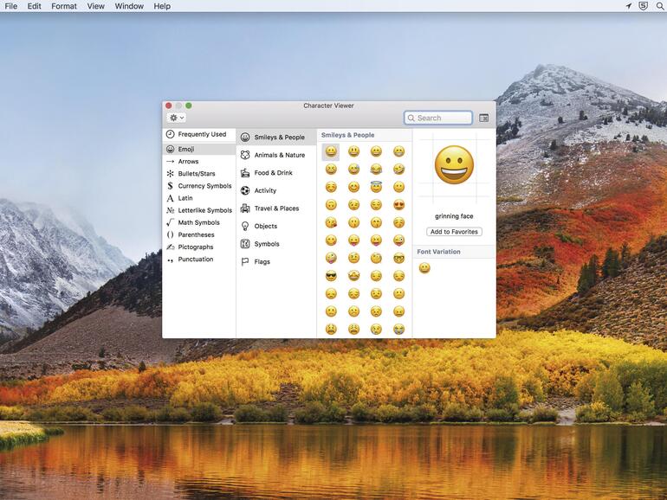Pick the halo angel face emoji
This screenshot has height=500, width=667.
pos(376,187)
